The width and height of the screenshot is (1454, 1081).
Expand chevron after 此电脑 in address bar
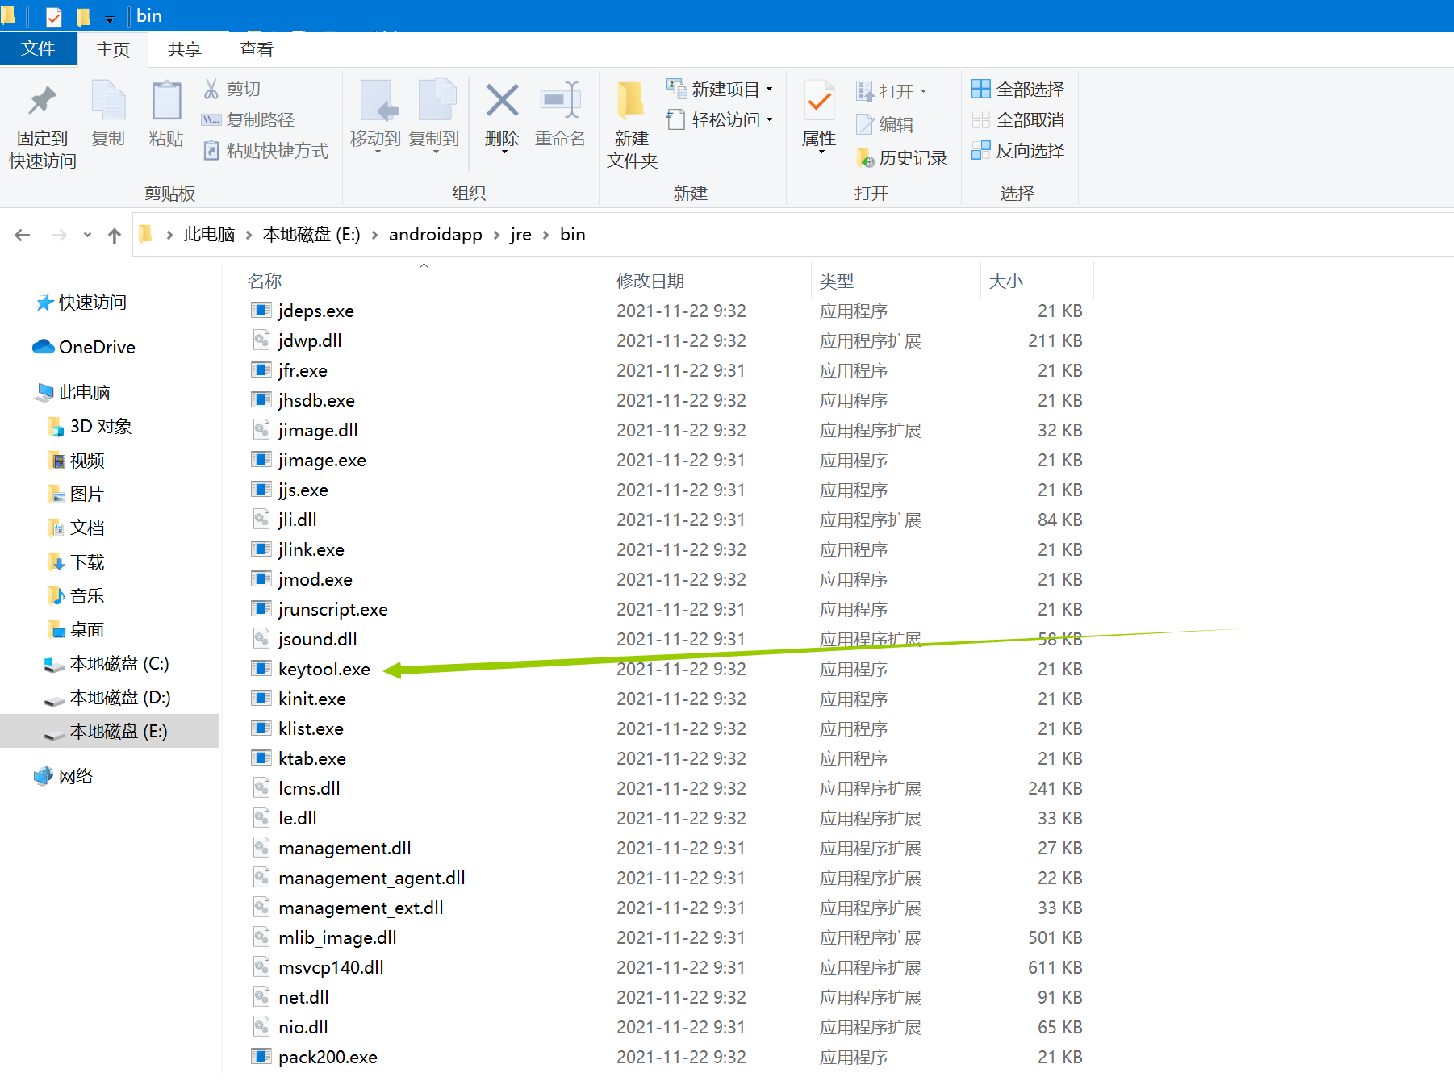(x=249, y=235)
